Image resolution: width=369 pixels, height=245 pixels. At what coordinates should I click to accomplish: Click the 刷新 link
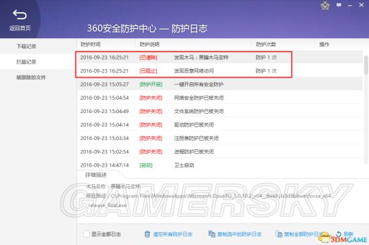pos(348,234)
